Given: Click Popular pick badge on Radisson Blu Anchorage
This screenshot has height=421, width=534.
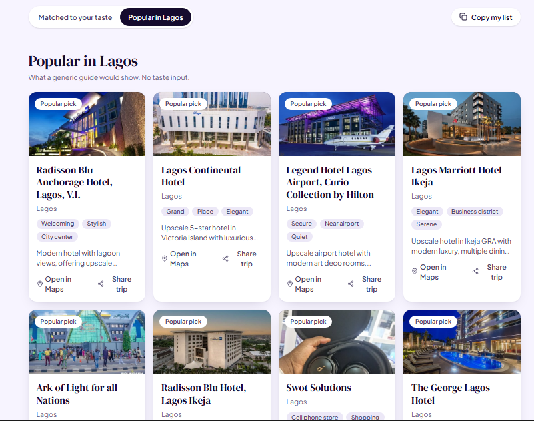Looking at the screenshot, I should click(58, 104).
